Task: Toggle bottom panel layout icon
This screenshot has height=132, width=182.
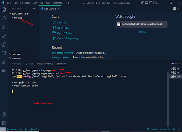Action: (147, 3)
